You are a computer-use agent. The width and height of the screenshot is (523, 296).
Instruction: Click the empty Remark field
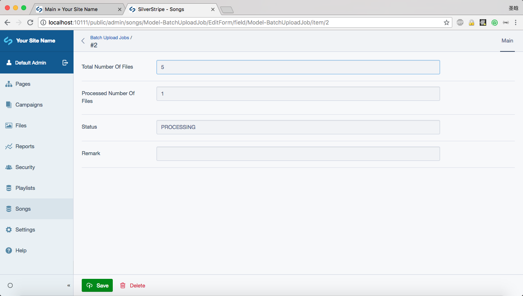pyautogui.click(x=298, y=154)
